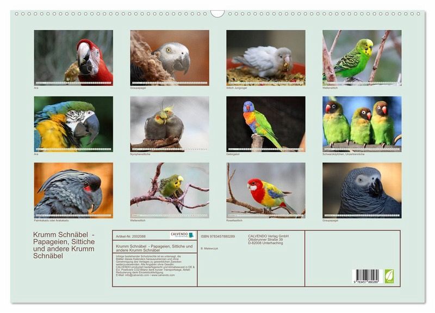Open the Rosellasittich photo

266,190
